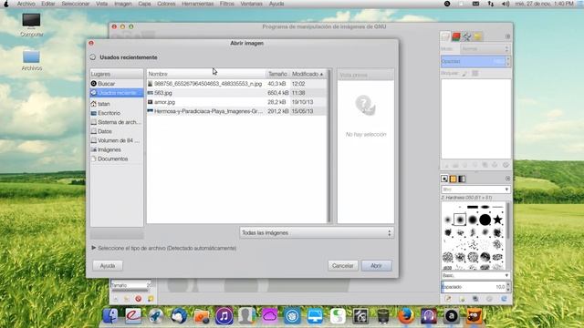Click the Espaciado stepper arrows
This screenshot has width=584, height=328.
[508, 287]
